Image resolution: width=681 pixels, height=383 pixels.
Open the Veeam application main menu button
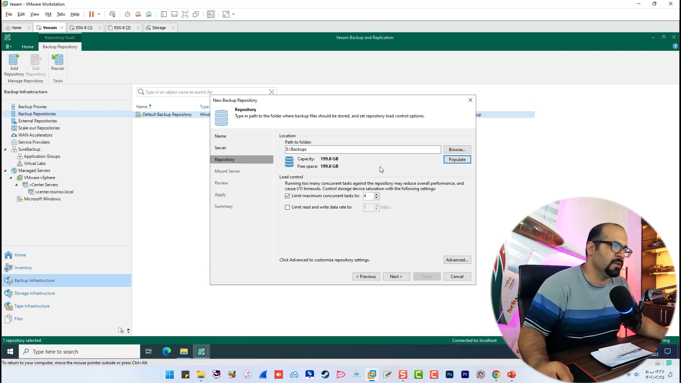click(9, 46)
